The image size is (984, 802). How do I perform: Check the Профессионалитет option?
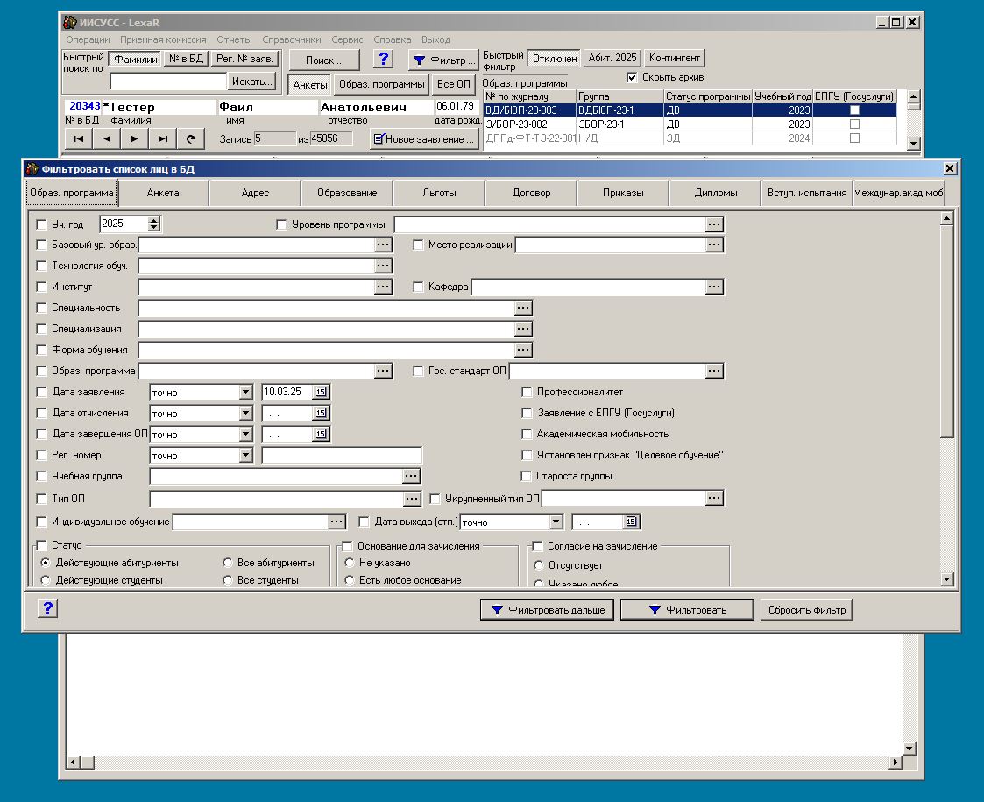point(527,392)
